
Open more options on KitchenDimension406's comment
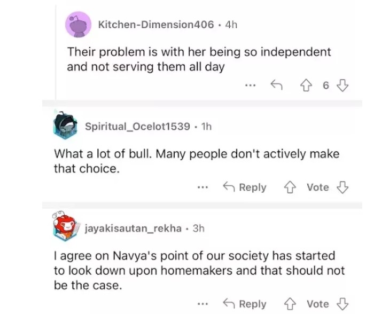pos(249,85)
